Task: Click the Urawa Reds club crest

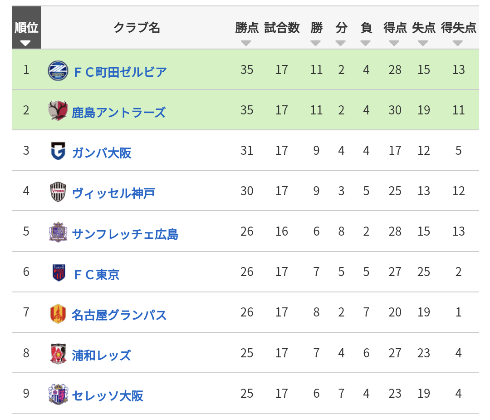Action: (58, 353)
